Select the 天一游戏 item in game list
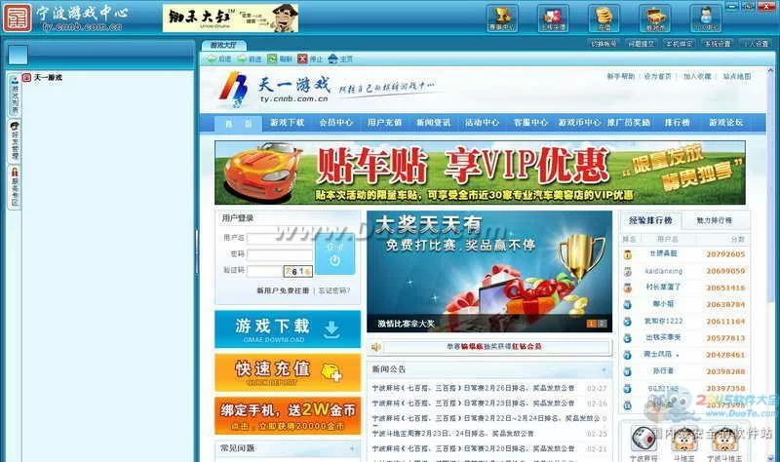 point(47,77)
